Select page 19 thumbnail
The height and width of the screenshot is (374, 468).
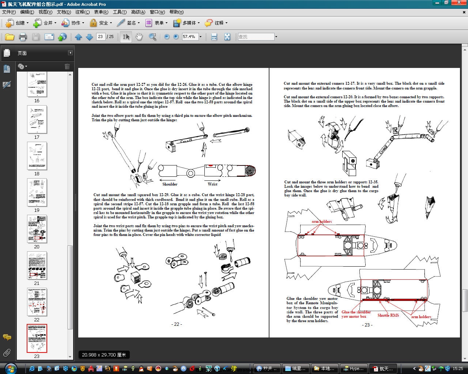point(37,192)
